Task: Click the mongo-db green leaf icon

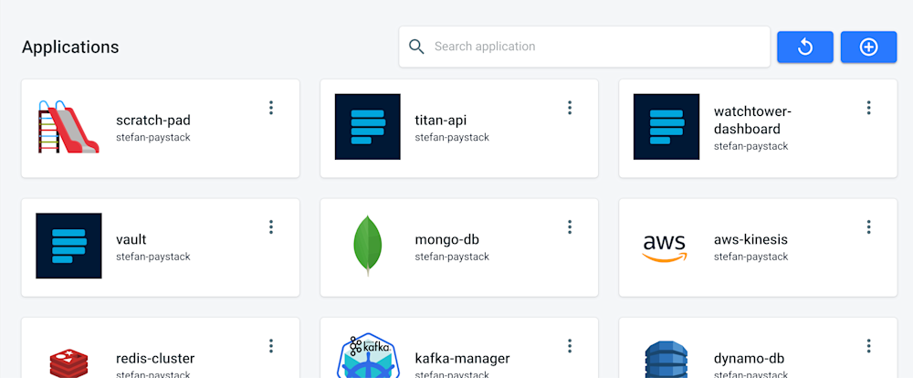Action: (x=367, y=246)
